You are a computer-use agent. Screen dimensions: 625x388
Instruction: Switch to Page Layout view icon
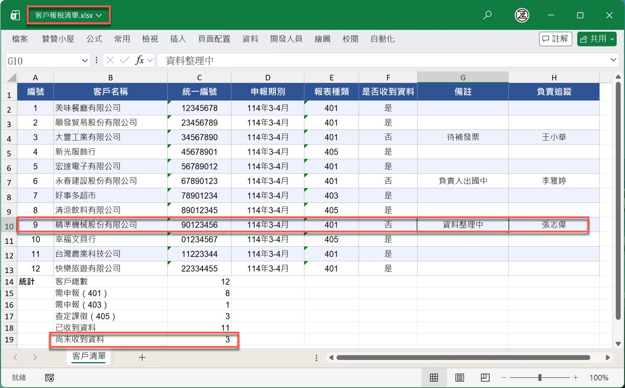click(460, 378)
